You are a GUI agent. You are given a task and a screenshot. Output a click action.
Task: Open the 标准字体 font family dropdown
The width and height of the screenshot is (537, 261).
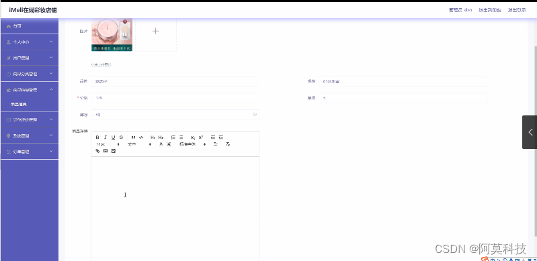click(193, 144)
